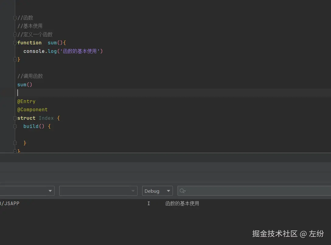Select the log output line 函数的基本使用

point(182,203)
